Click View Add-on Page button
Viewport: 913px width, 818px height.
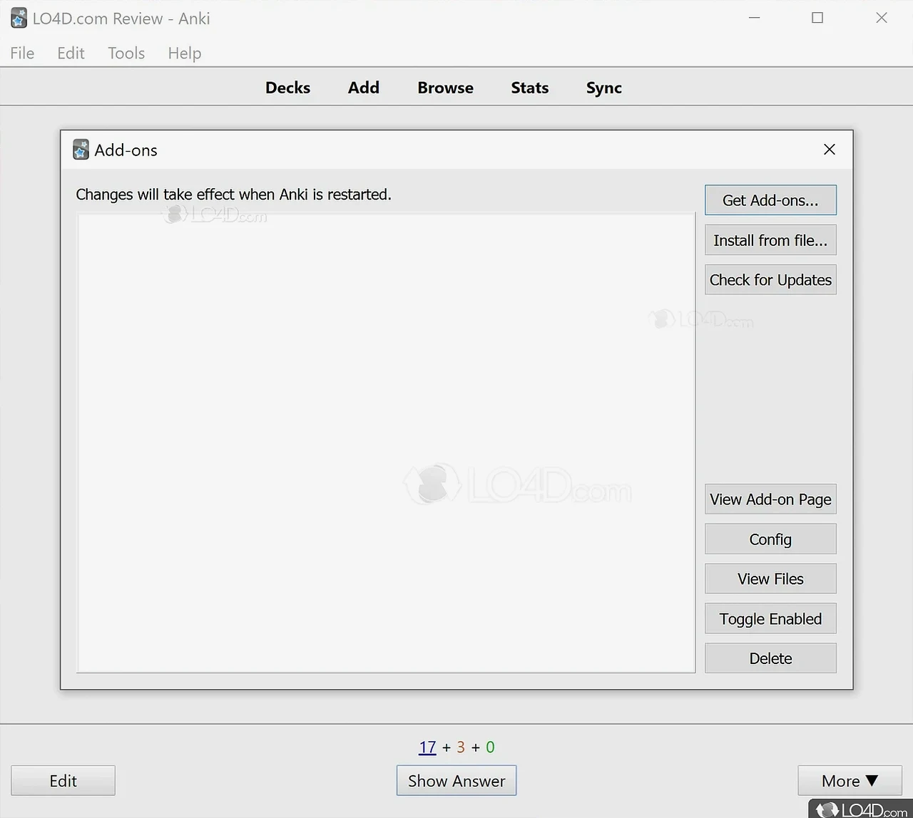coord(770,499)
